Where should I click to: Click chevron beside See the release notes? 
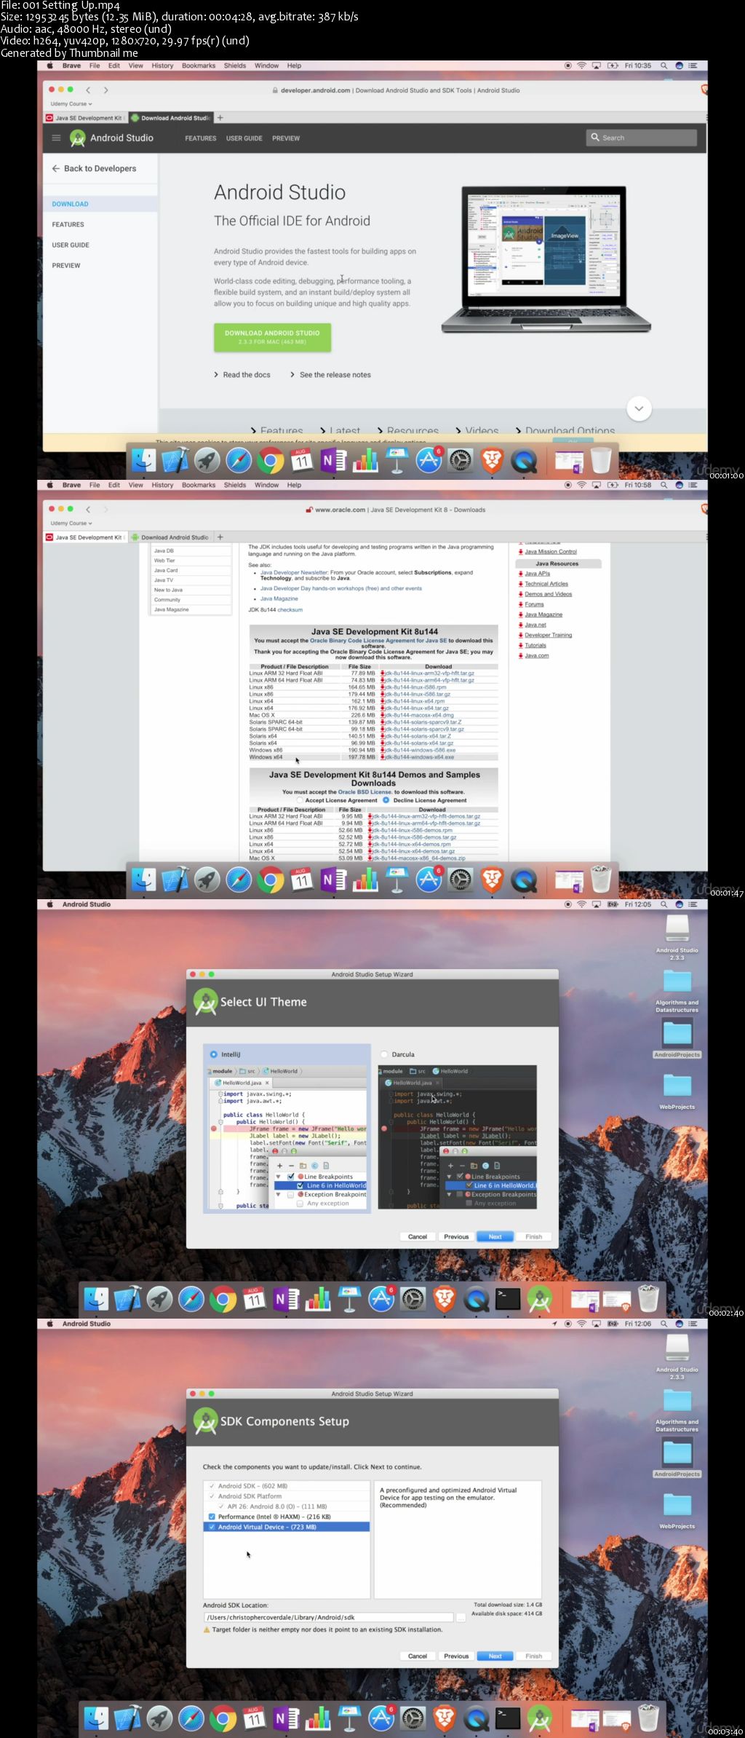[x=292, y=375]
